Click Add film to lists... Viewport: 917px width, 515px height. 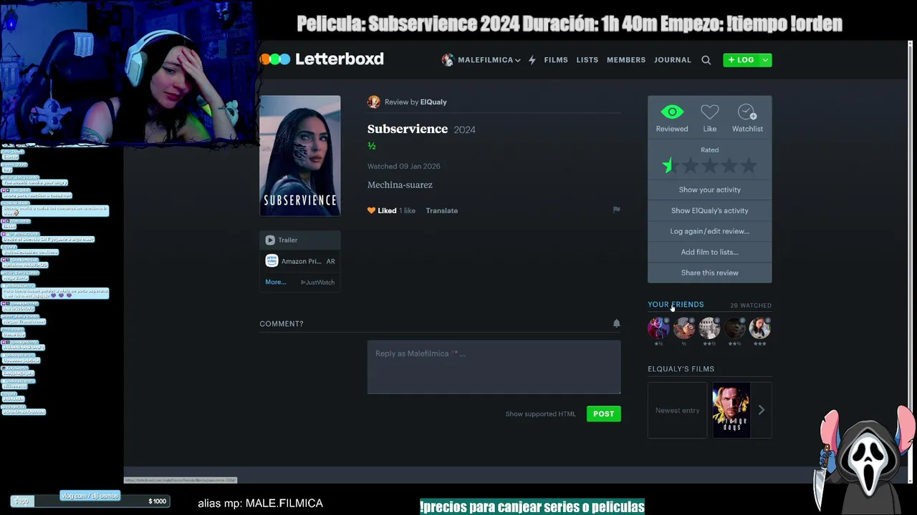point(710,252)
